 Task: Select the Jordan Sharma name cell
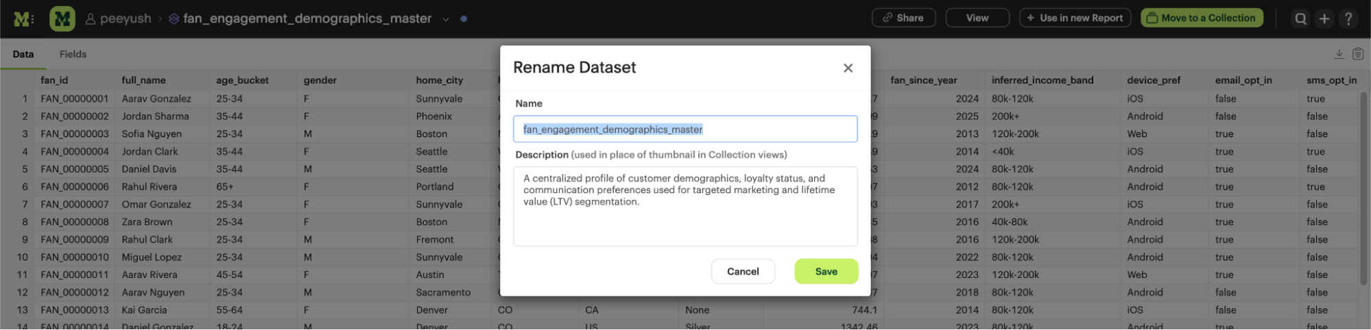[155, 116]
